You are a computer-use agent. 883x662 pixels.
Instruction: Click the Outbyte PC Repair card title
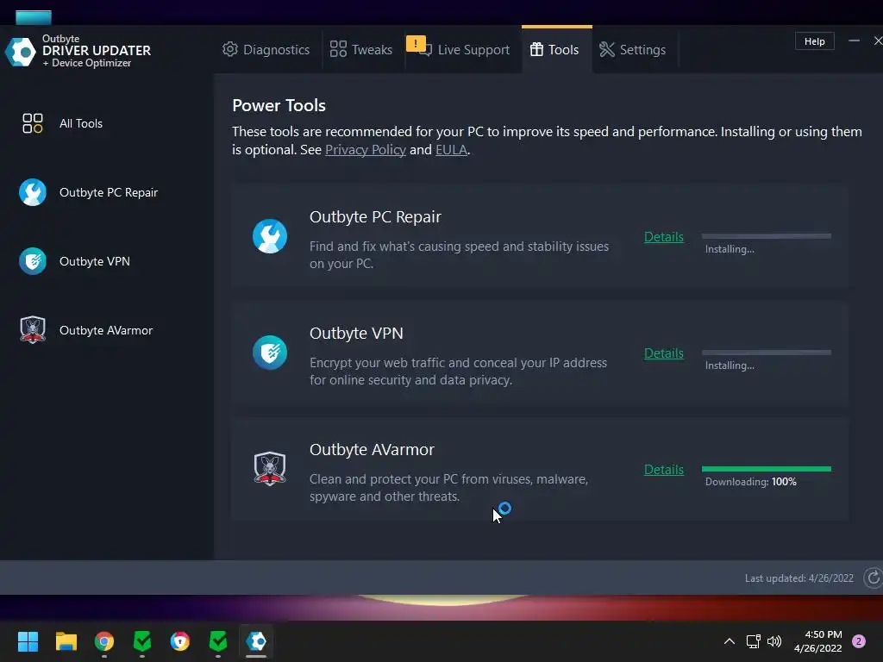pos(375,216)
